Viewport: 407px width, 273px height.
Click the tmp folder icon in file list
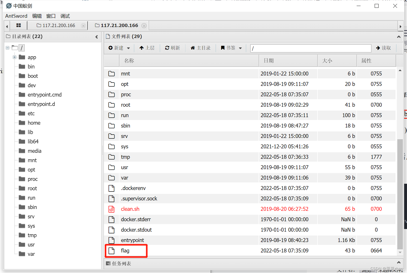[x=111, y=157]
